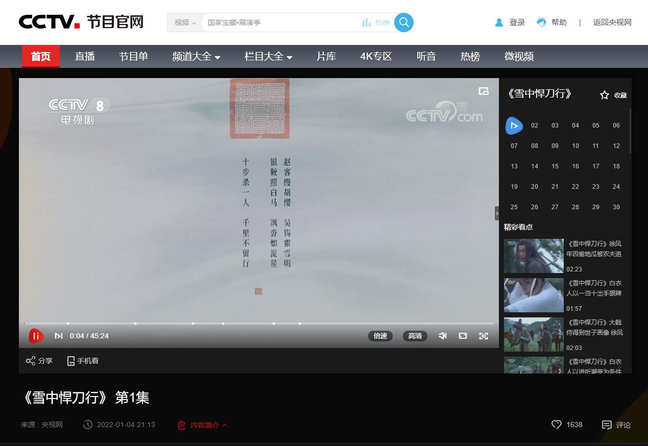
Task: Collapse the 内容简介 description
Action: point(203,425)
